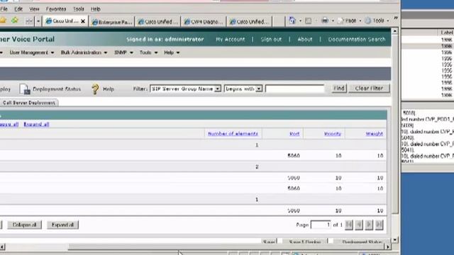Go to the previous page icon
The height and width of the screenshot is (255, 454).
pos(359,225)
